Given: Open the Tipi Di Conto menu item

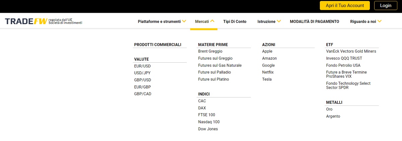Looking at the screenshot, I should point(235,21).
